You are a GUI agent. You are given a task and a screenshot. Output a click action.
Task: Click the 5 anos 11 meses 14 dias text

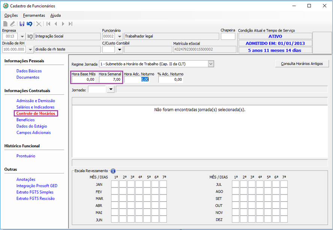tap(274, 50)
